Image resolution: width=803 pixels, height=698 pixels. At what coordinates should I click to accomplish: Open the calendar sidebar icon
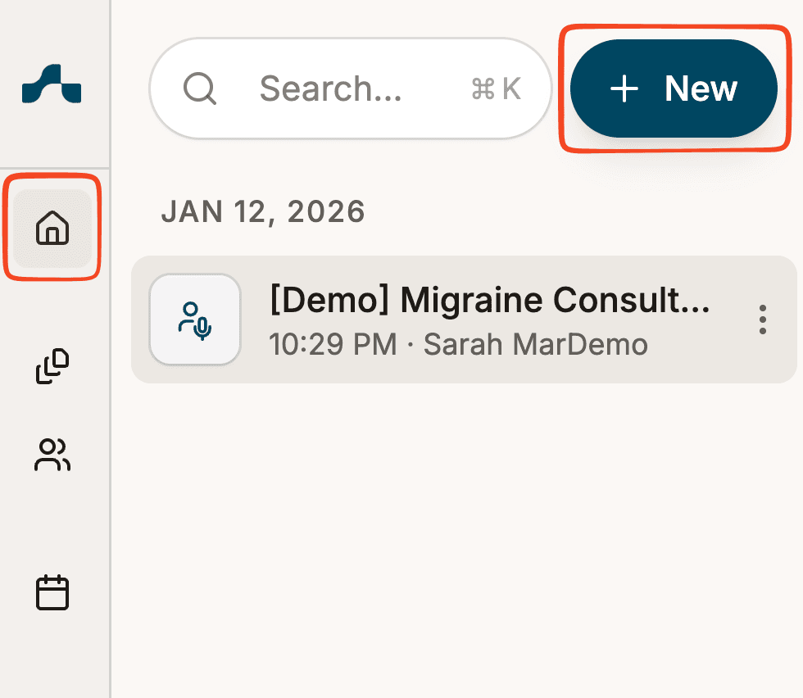coord(52,592)
